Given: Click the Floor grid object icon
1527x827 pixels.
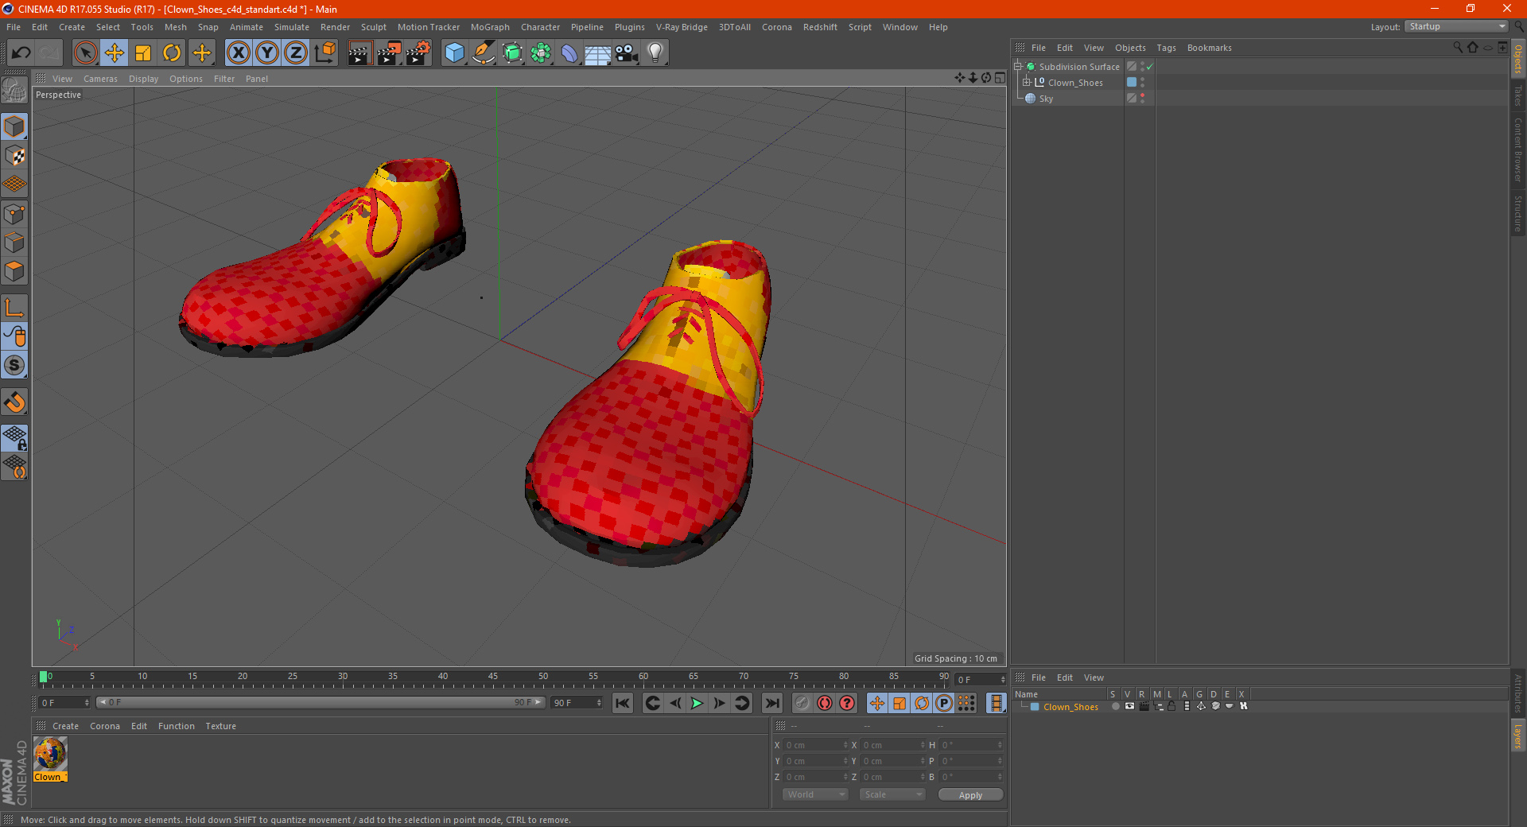Looking at the screenshot, I should click(597, 53).
